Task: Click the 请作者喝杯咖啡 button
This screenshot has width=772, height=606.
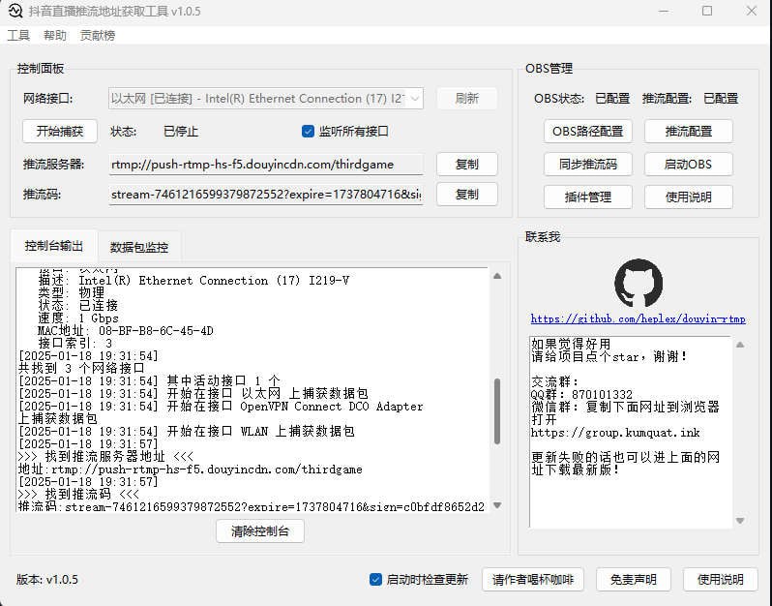Action: click(x=532, y=579)
